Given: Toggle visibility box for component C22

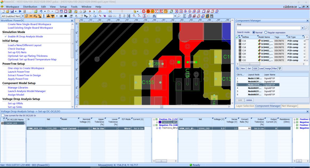Looking at the screenshot, I should click(240, 60).
